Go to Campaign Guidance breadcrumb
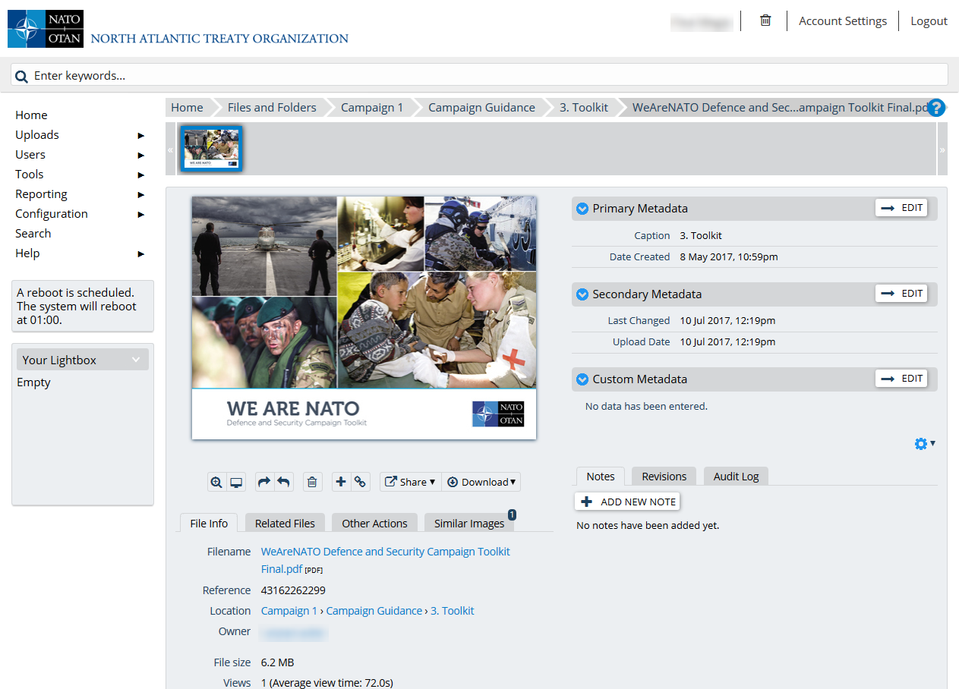 pos(481,108)
